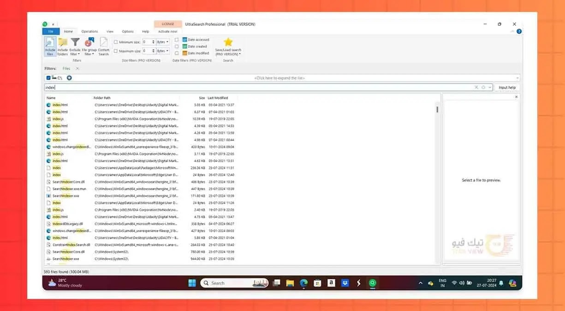This screenshot has width=565, height=311.
Task: Toggle the Include files filter
Action: [50, 47]
